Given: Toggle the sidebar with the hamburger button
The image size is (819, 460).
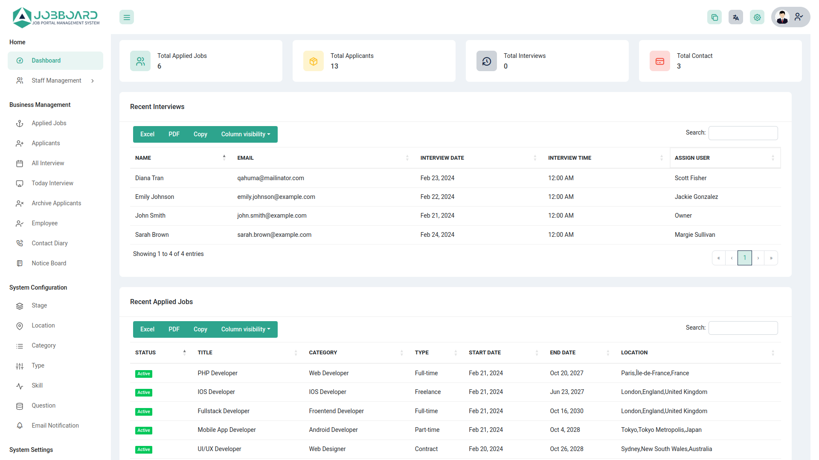Looking at the screenshot, I should click(126, 17).
